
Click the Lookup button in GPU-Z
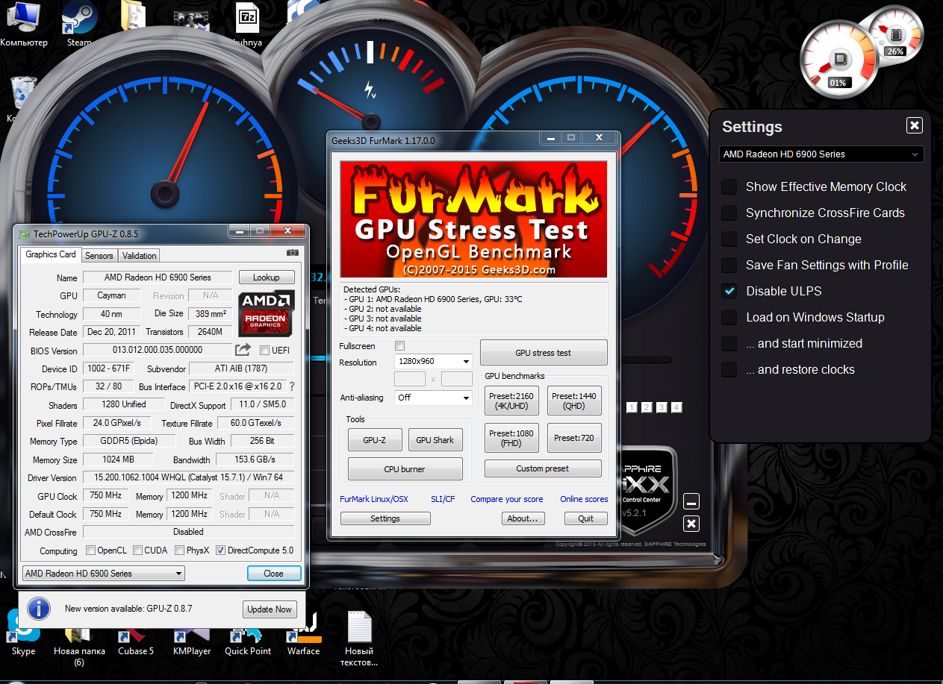pyautogui.click(x=267, y=277)
